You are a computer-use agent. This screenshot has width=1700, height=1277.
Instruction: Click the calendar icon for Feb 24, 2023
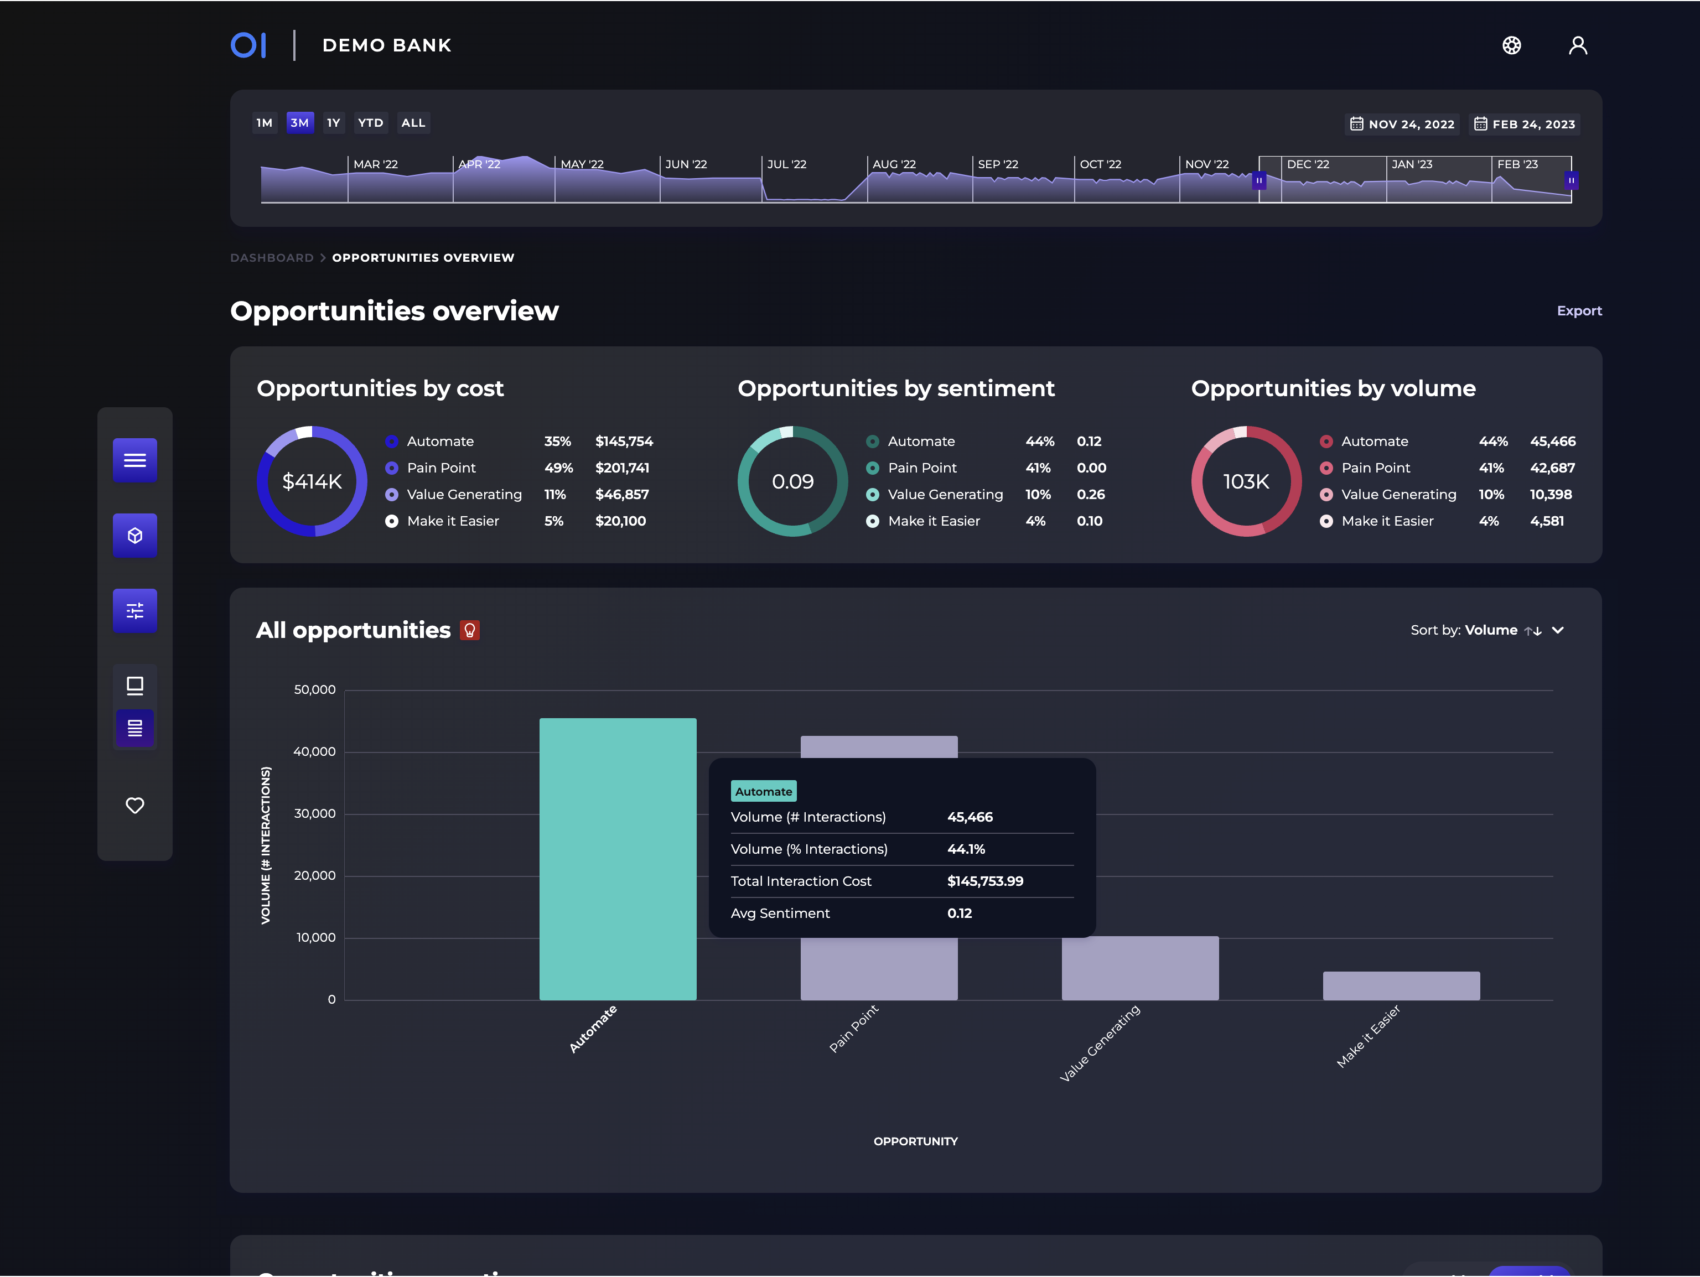[x=1480, y=124]
